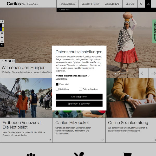Select the blue-yellow contrast swatch

tap(2, 29)
